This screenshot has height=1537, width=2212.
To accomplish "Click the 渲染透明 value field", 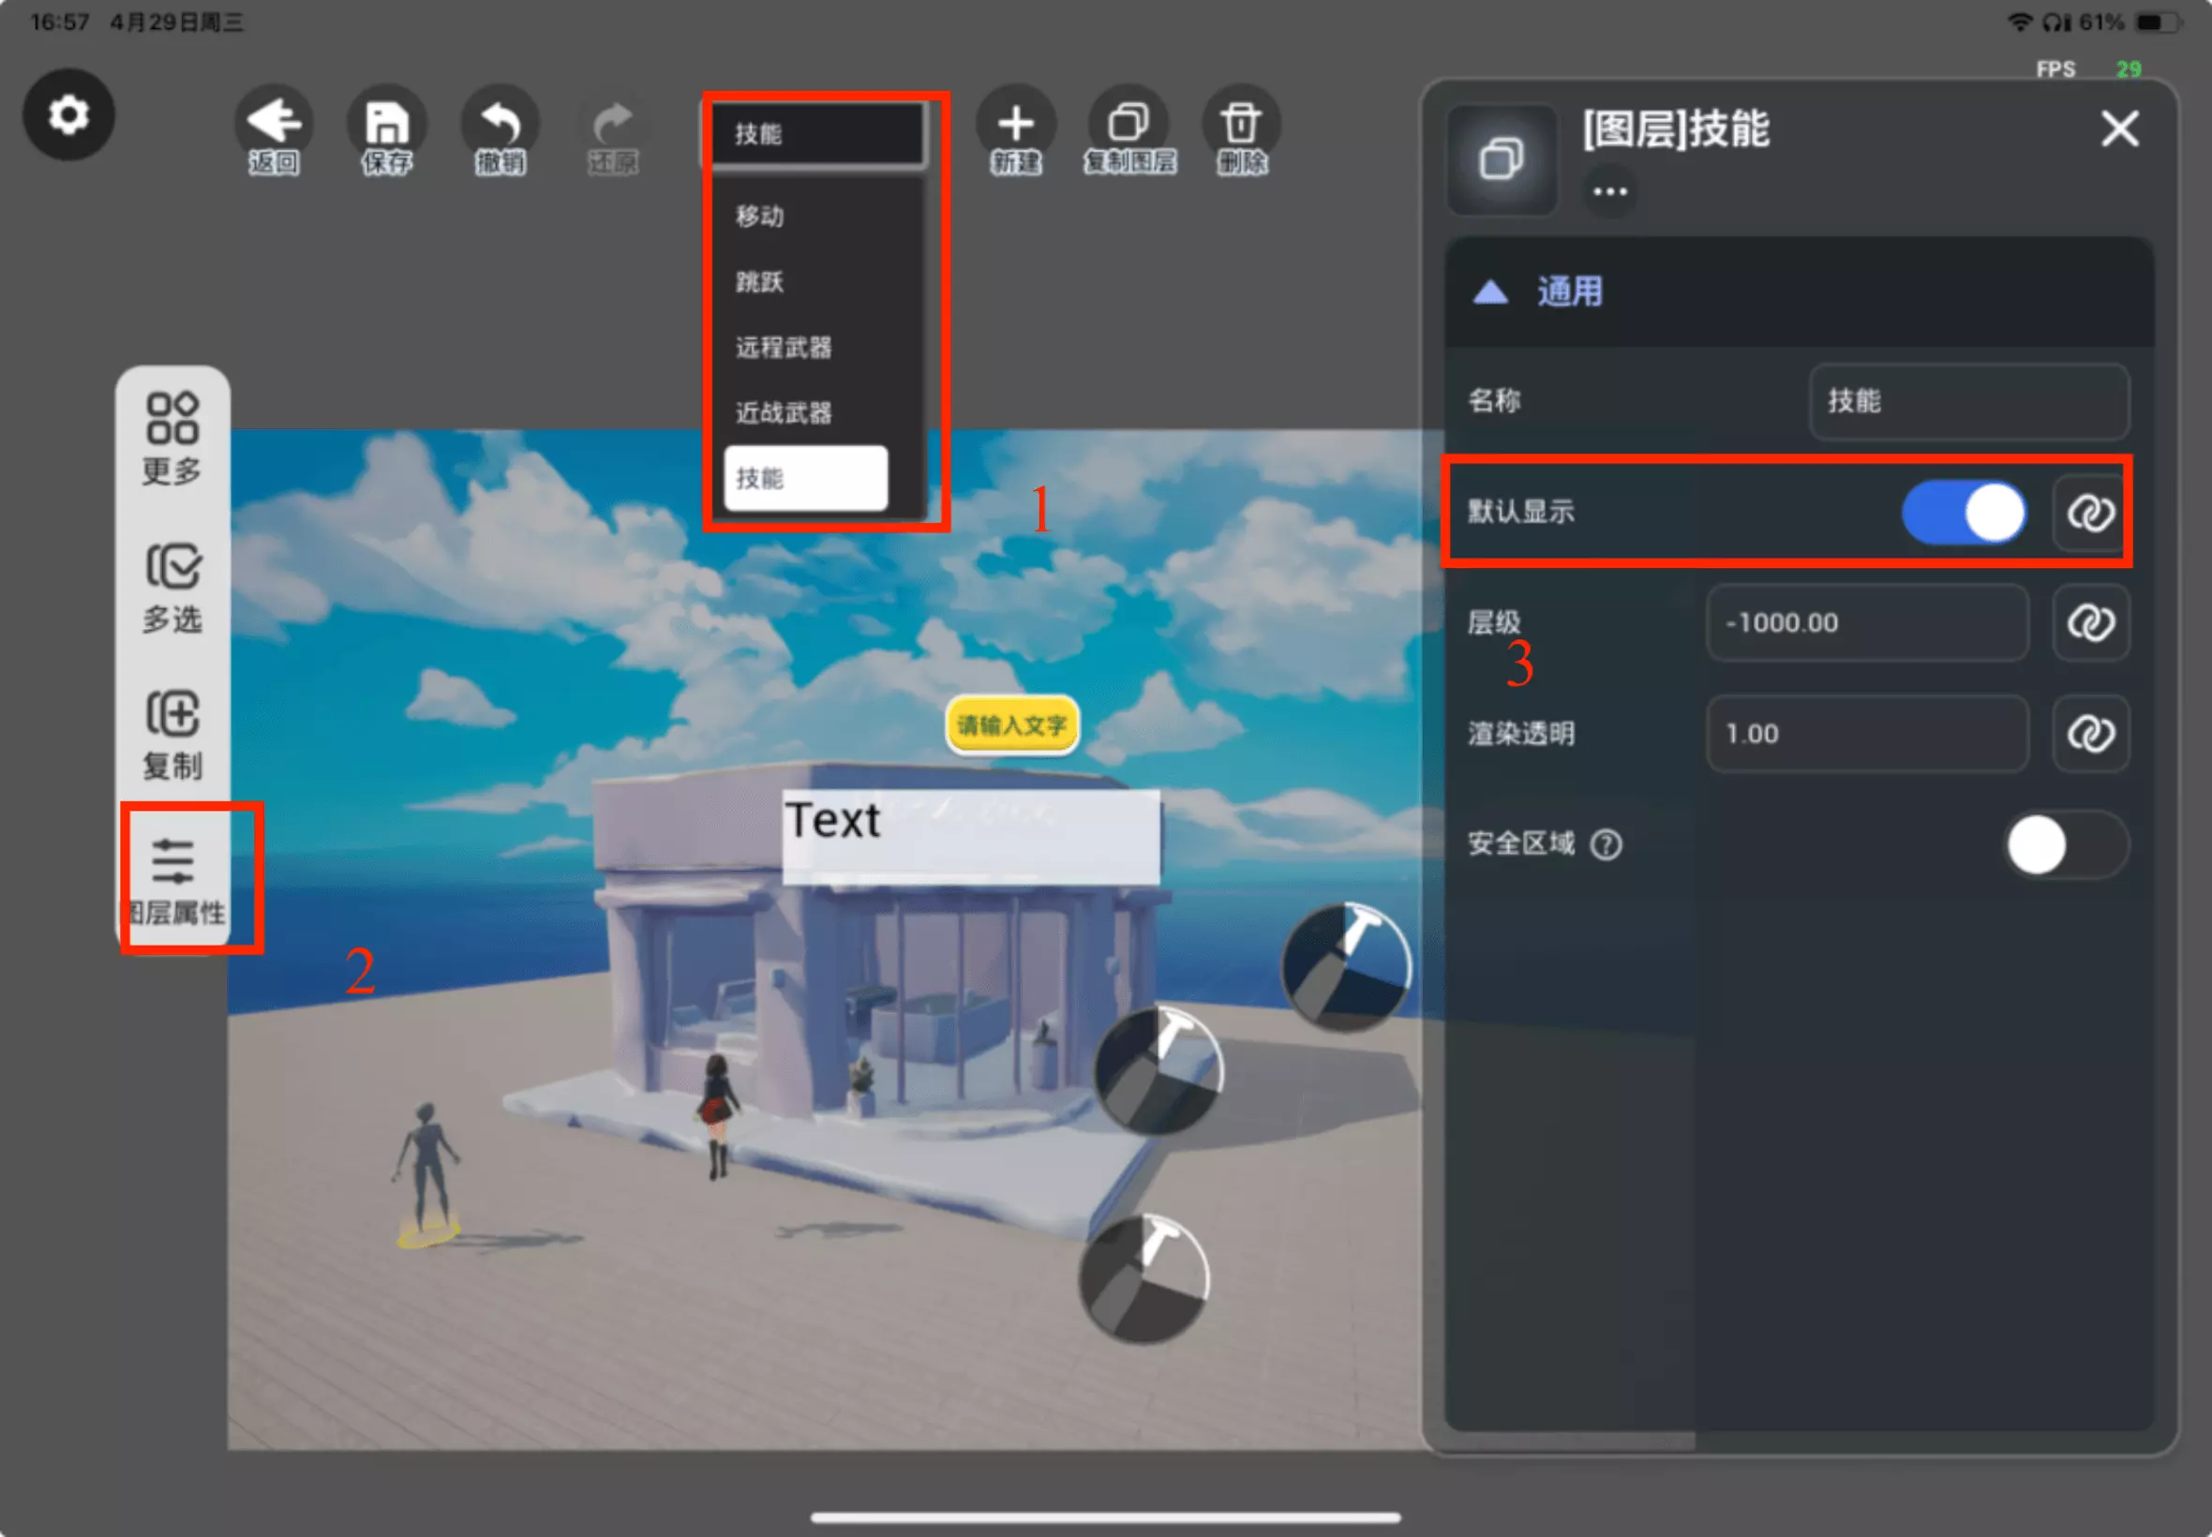I will tap(1866, 734).
